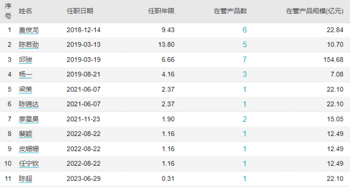This screenshot has width=350, height=187.
Task: Open product count 7 for 邱骏
Action: click(245, 60)
